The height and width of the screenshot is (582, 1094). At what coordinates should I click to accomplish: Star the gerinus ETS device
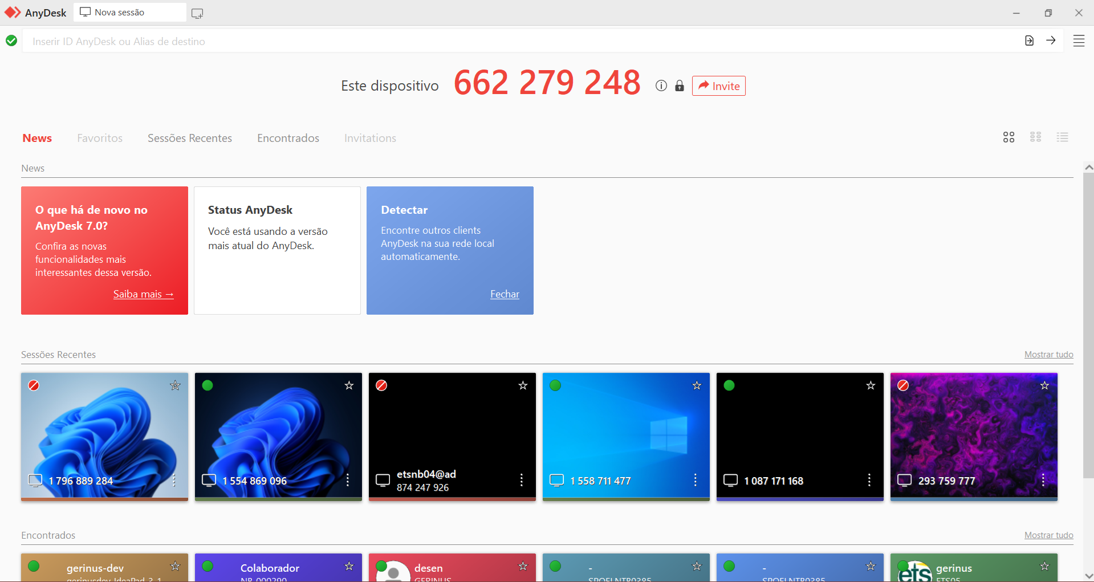pos(1044,566)
